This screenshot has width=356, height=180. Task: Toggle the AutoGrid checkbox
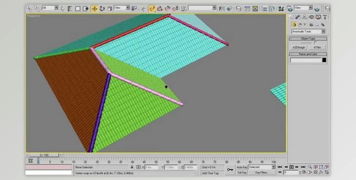point(315,43)
